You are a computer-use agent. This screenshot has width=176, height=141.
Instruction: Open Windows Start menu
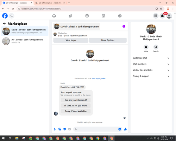click(3, 138)
